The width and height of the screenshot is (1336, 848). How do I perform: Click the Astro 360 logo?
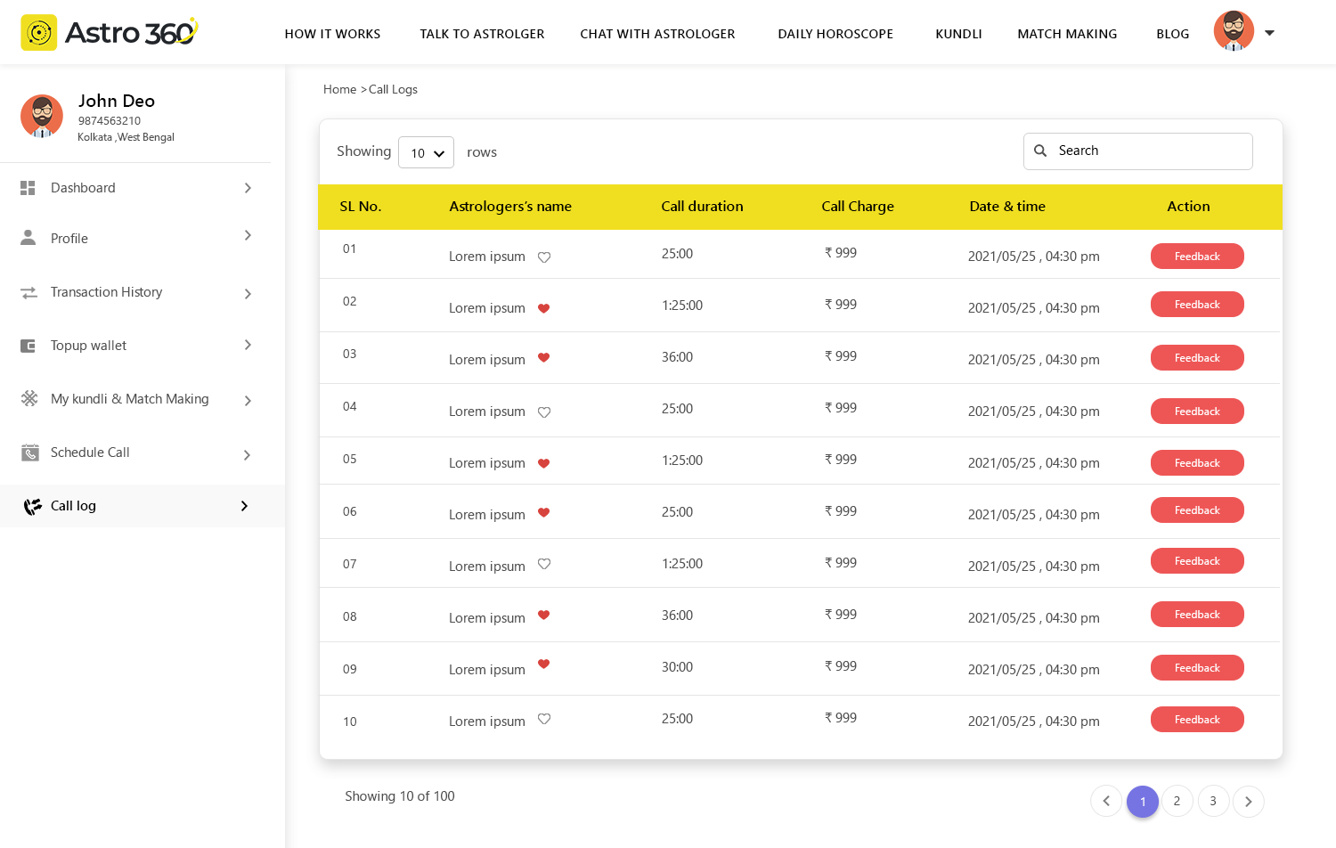click(x=109, y=33)
